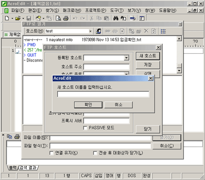205x180 pixels.
Task: Click the Copy icon in output panel
Action: (9, 137)
